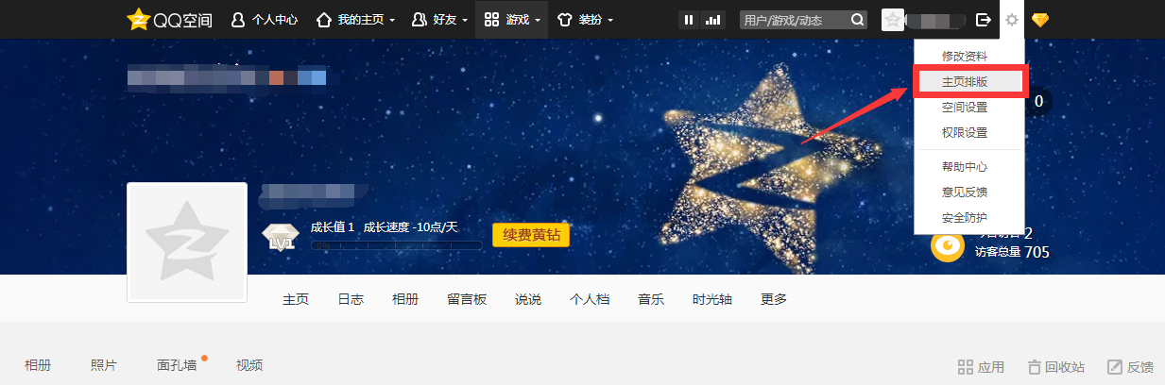The image size is (1165, 385).
Task: Expand the 好友 dropdown menu
Action: coord(439,19)
